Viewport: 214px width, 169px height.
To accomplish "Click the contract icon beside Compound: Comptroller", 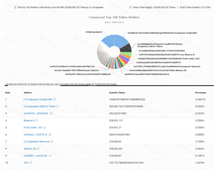I will coord(25,99).
